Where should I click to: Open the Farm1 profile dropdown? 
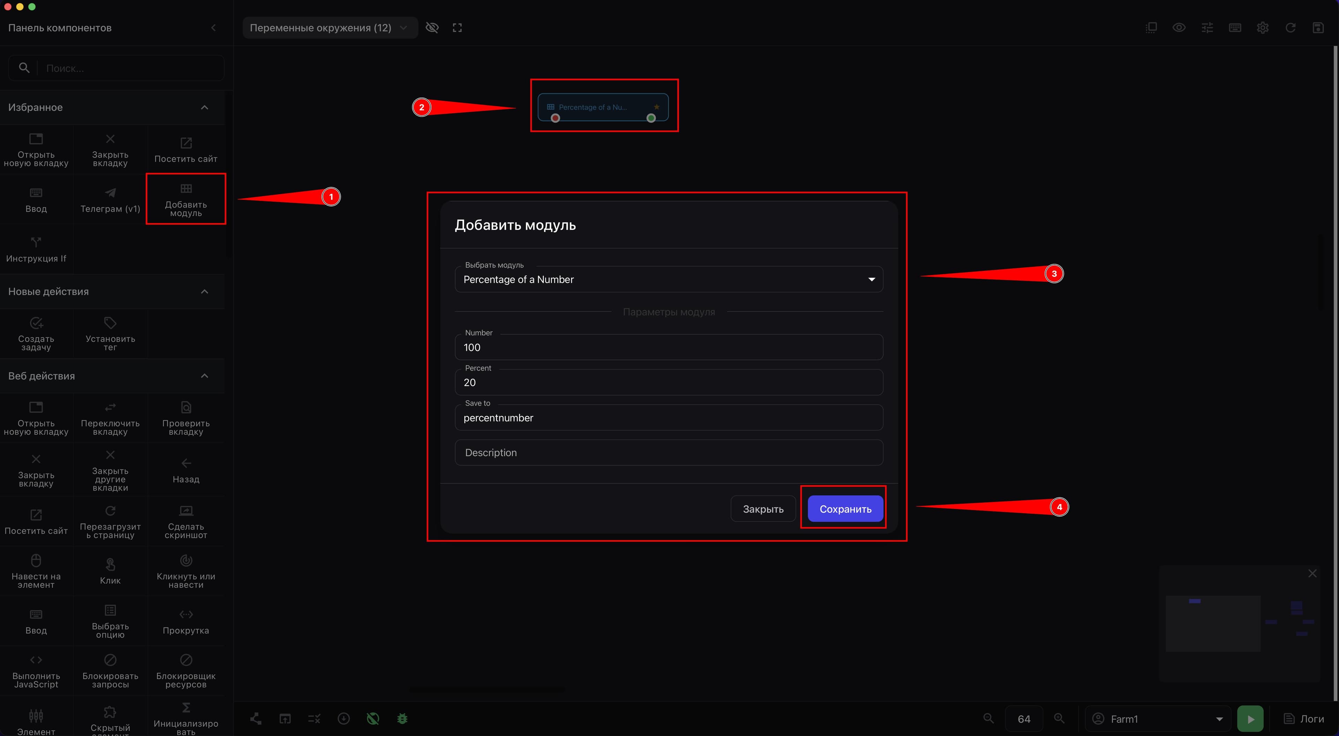1158,719
